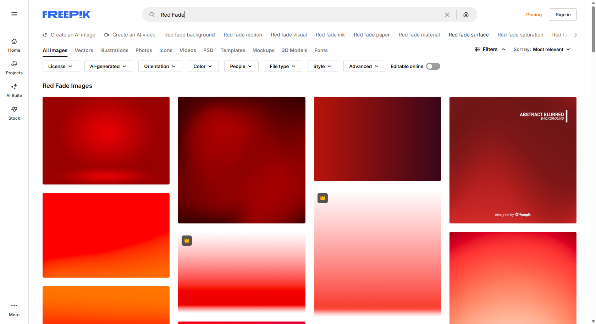Open the Photos tab
Image resolution: width=596 pixels, height=324 pixels.
coord(144,50)
